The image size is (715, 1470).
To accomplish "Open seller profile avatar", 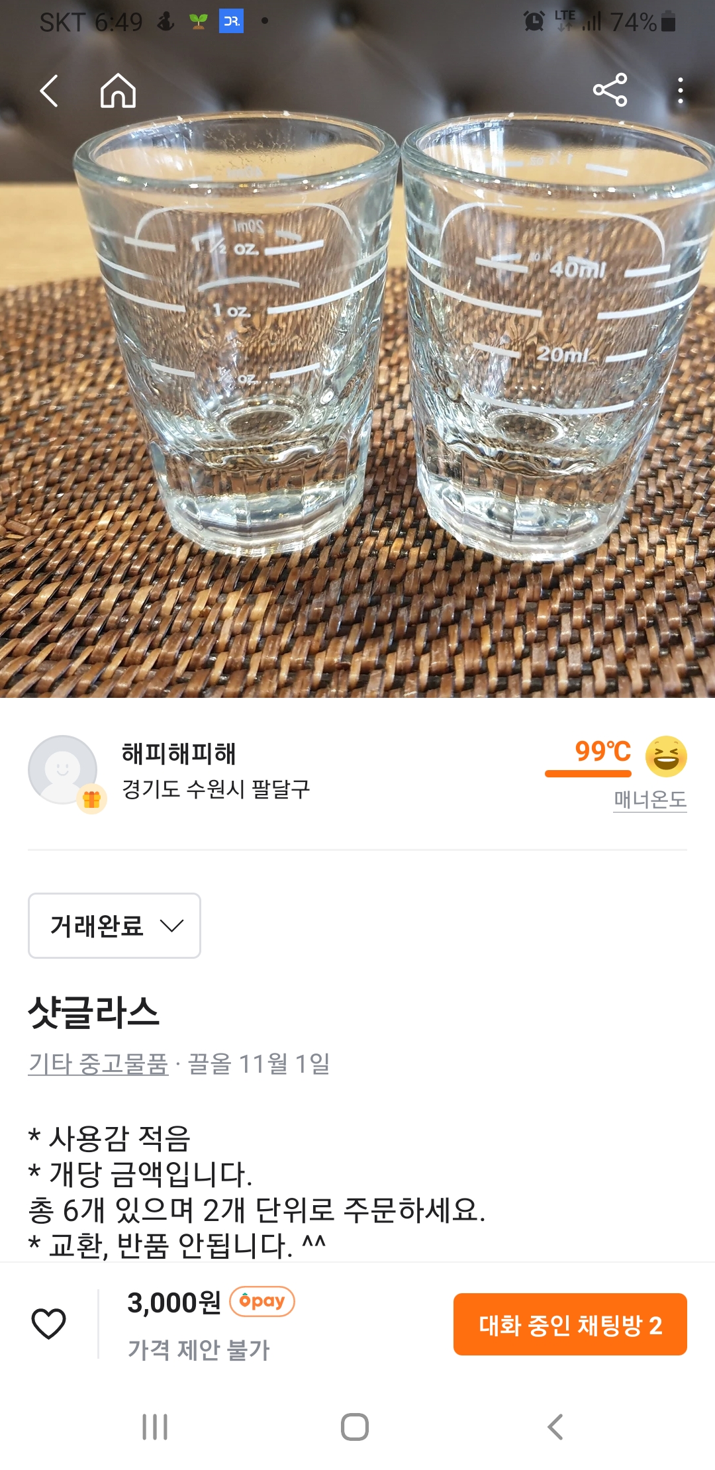I will 63,769.
